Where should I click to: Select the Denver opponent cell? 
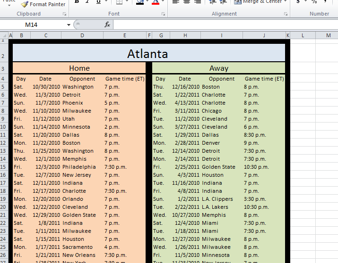tap(222, 143)
